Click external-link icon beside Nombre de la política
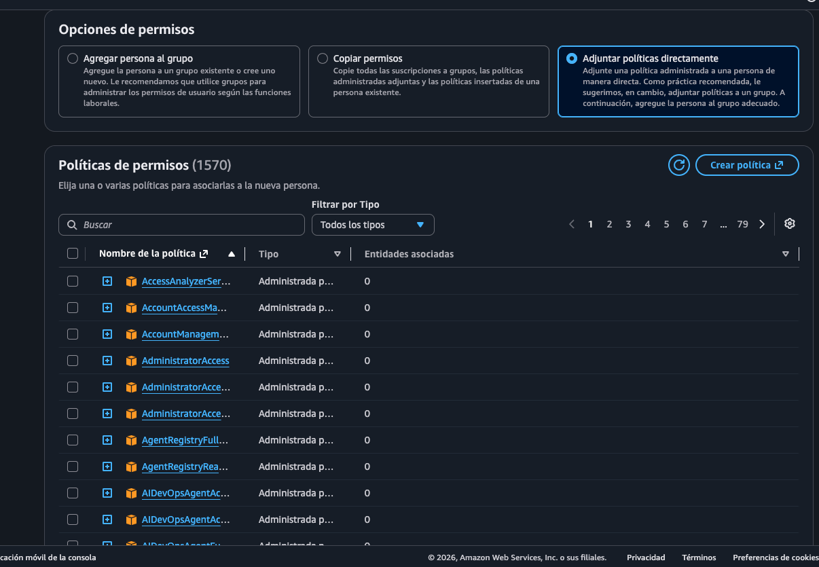Viewport: 819px width, 567px height. tap(204, 254)
